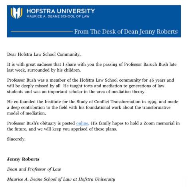Screen dimensions: 188x187
Task: Click the 'Sincerely,' closing line
Action: point(16,139)
